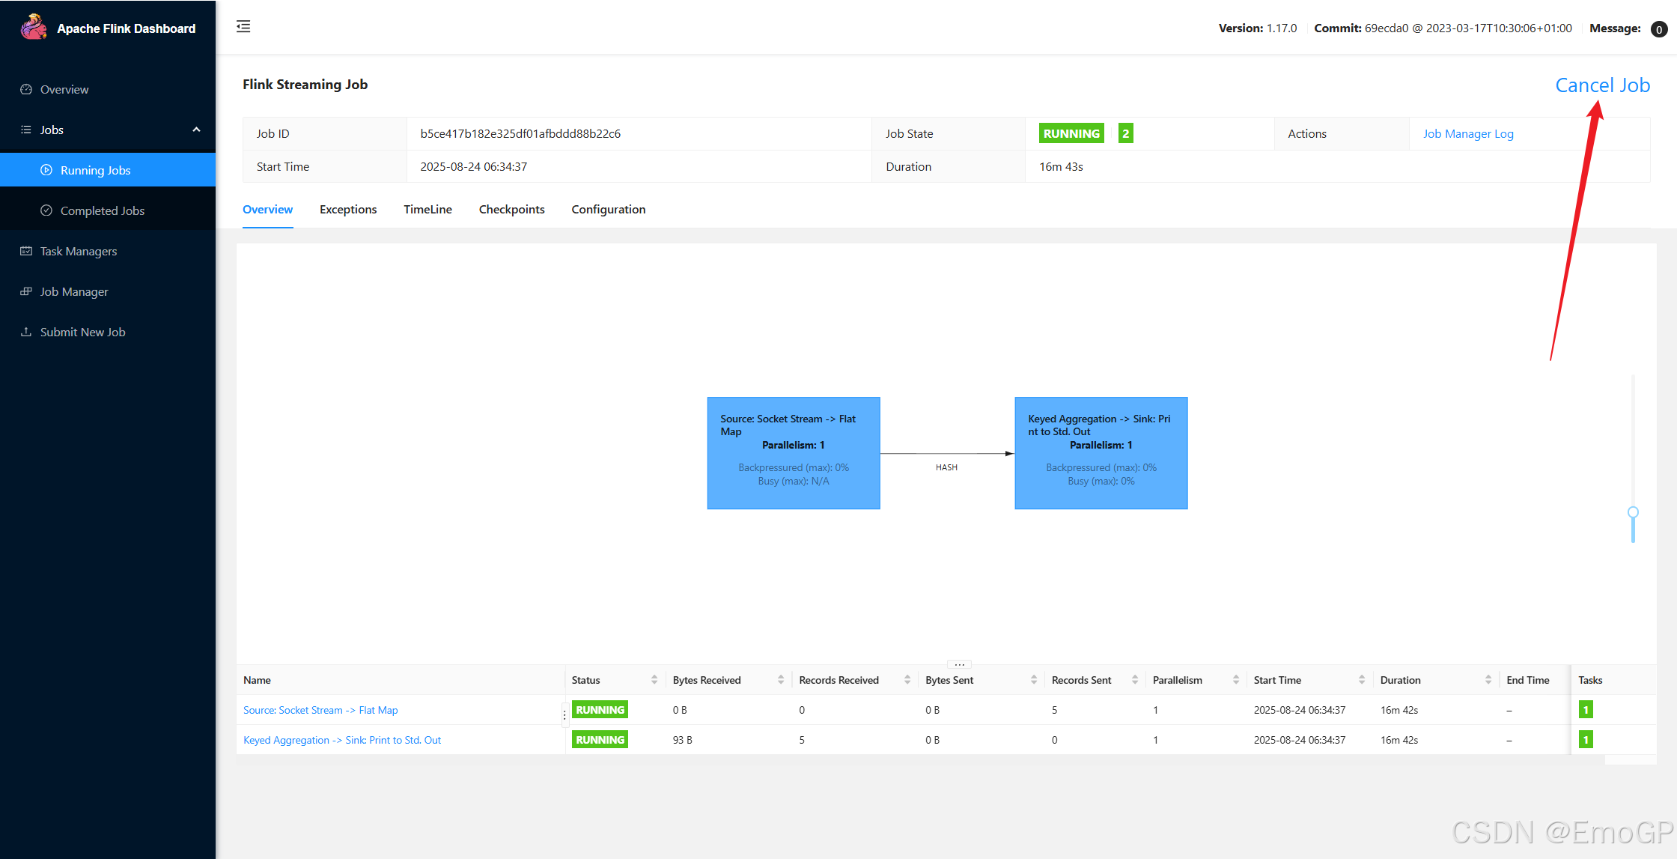1677x859 pixels.
Task: Click RUNNING status in Keyed Aggregation row
Action: pyautogui.click(x=600, y=740)
